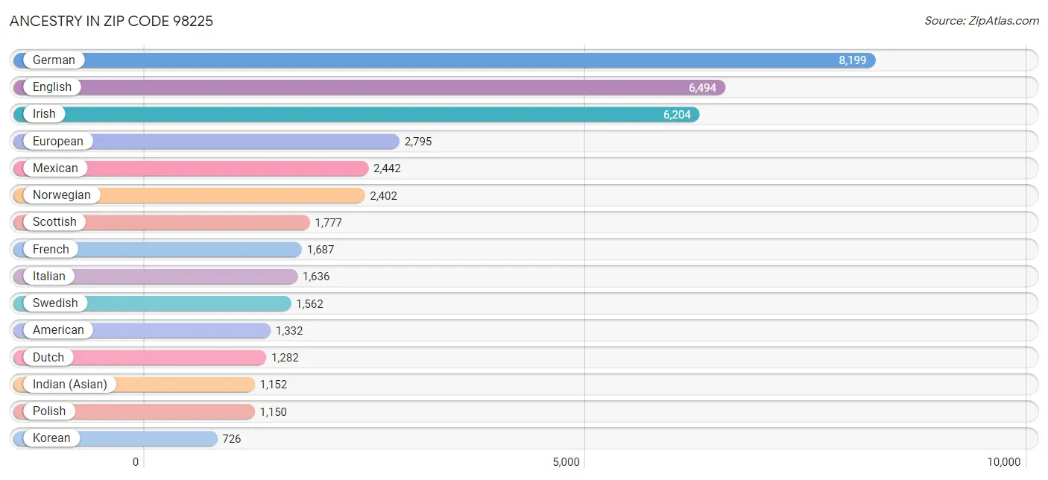Click the axis label 0
This screenshot has height=480, width=1048.
pyautogui.click(x=136, y=462)
